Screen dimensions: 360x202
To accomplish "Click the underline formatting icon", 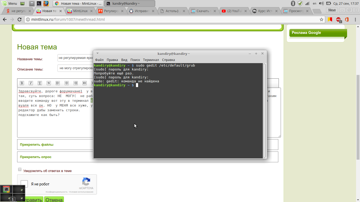I will click(40, 83).
